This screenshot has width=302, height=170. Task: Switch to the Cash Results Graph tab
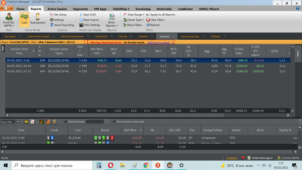(x=38, y=36)
